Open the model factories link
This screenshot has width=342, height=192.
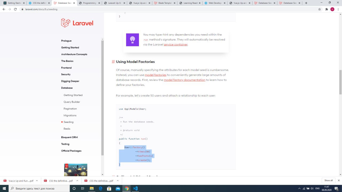pos(156,75)
